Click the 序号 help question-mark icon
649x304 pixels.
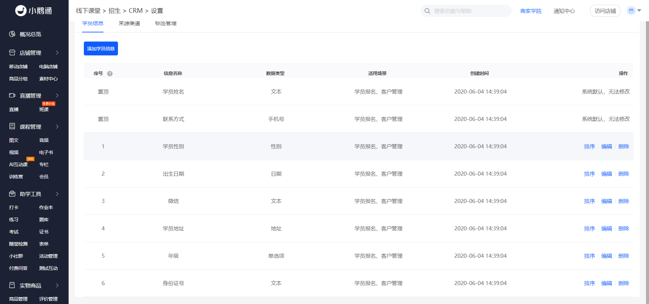(x=110, y=73)
